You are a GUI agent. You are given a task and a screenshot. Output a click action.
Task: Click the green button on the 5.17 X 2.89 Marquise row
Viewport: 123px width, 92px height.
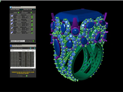[32, 33]
